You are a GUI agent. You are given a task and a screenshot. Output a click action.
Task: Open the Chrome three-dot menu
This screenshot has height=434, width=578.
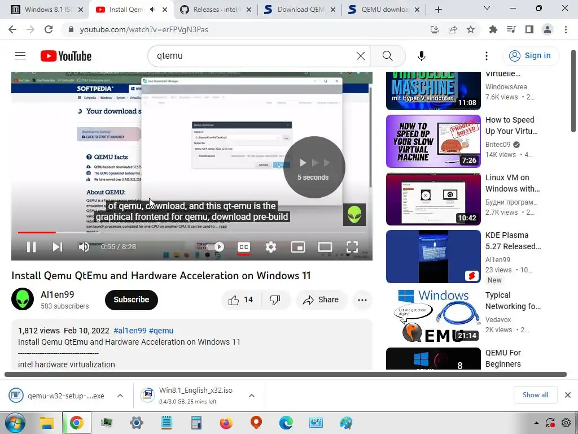point(566,29)
